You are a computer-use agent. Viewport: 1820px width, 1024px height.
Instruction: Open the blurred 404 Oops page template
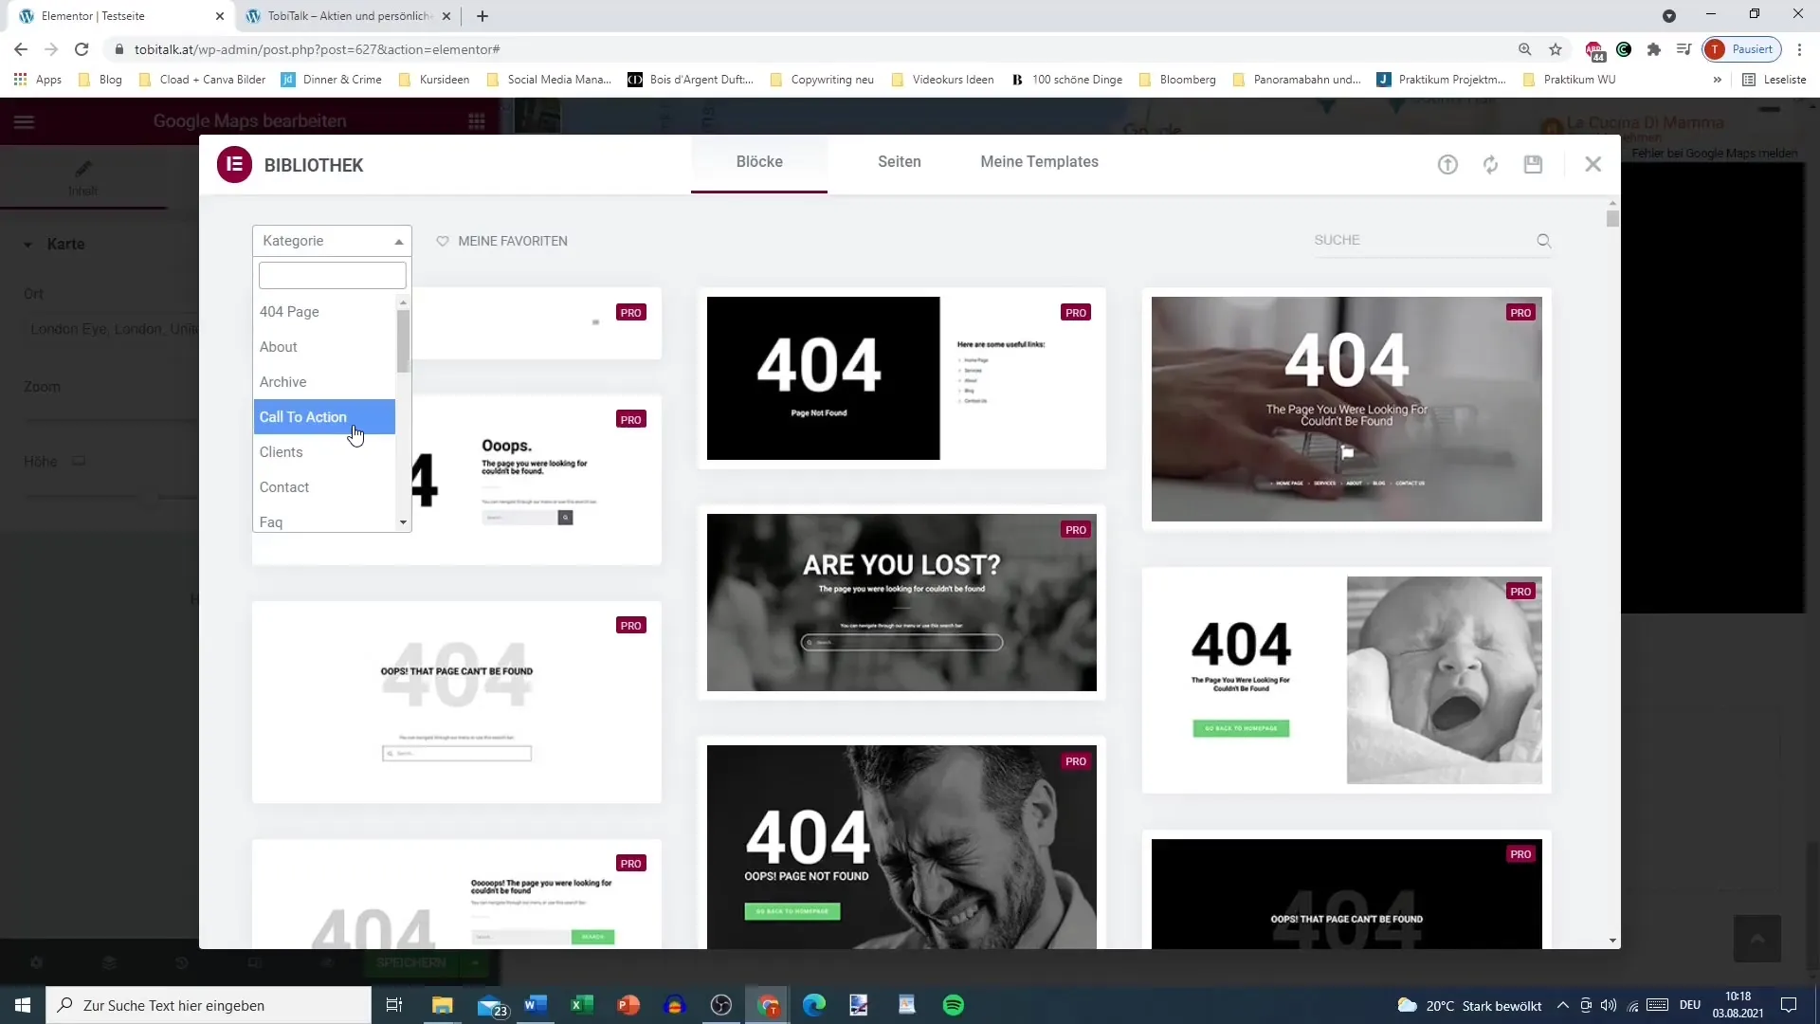[457, 703]
